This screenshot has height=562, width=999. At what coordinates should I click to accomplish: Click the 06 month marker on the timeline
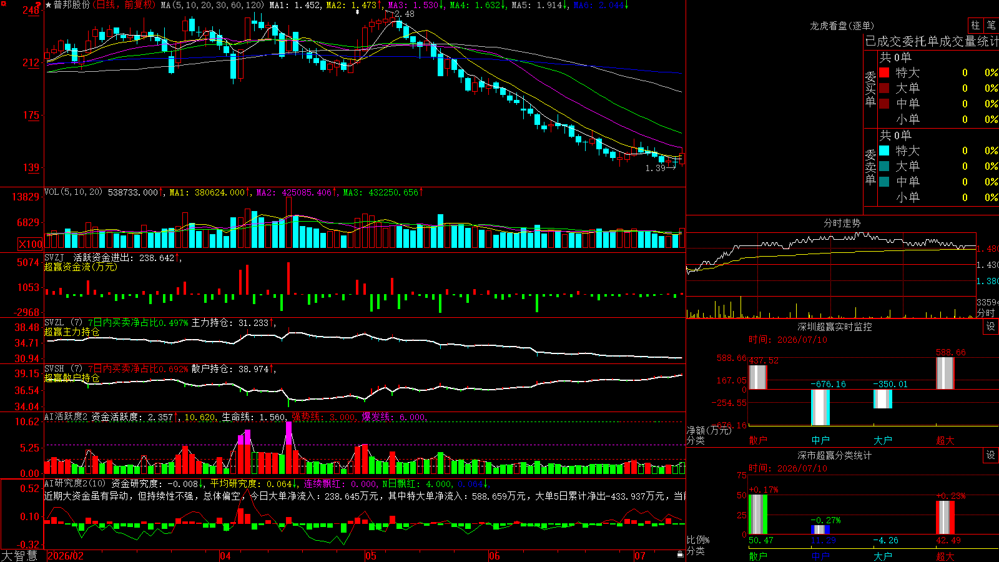[495, 556]
